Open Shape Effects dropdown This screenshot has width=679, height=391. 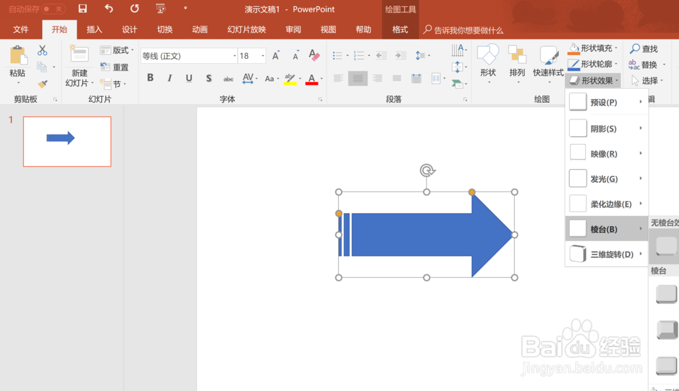pos(593,81)
